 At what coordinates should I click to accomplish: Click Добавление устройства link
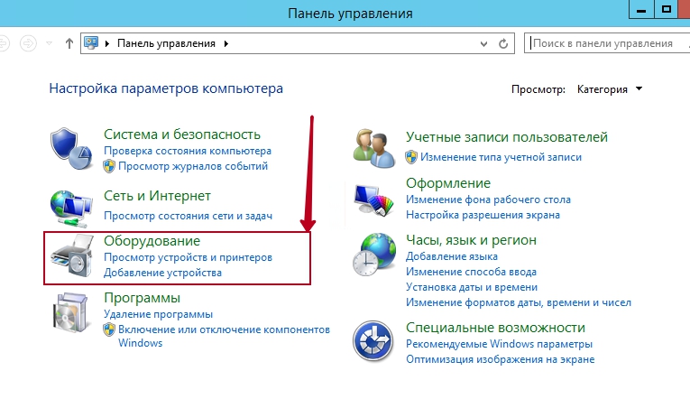pyautogui.click(x=162, y=273)
